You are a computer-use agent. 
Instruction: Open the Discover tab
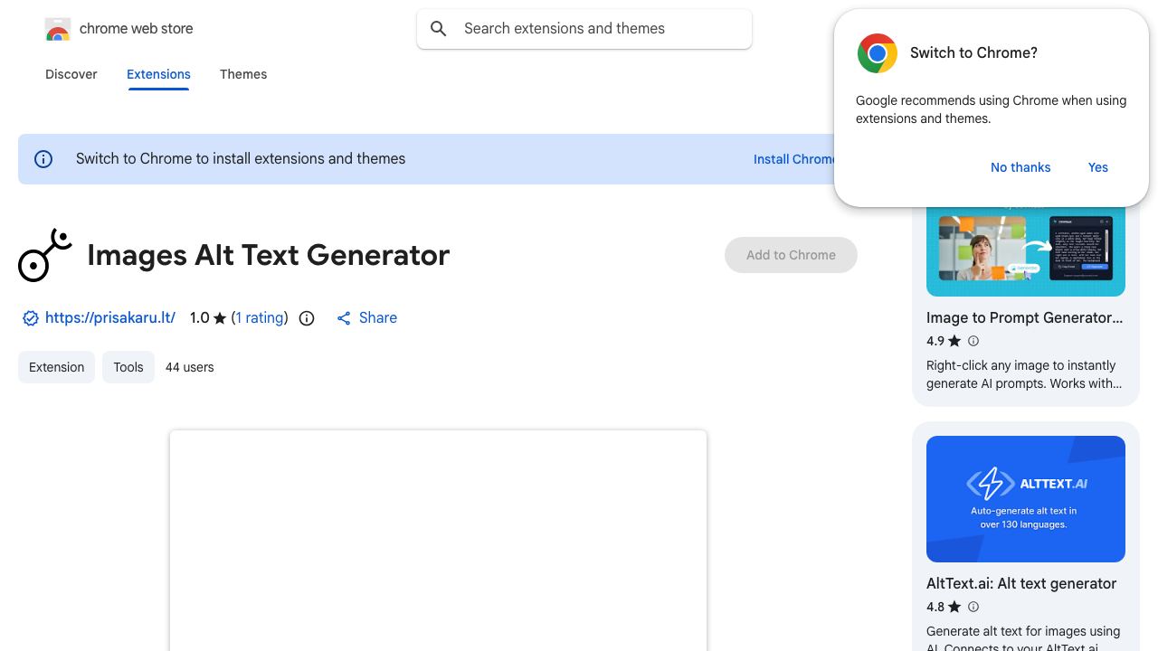click(71, 74)
